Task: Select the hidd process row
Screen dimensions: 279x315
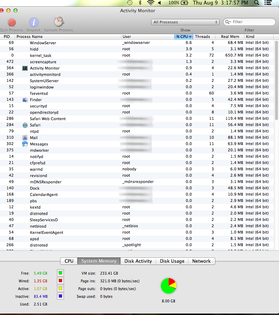Action: tap(137, 49)
